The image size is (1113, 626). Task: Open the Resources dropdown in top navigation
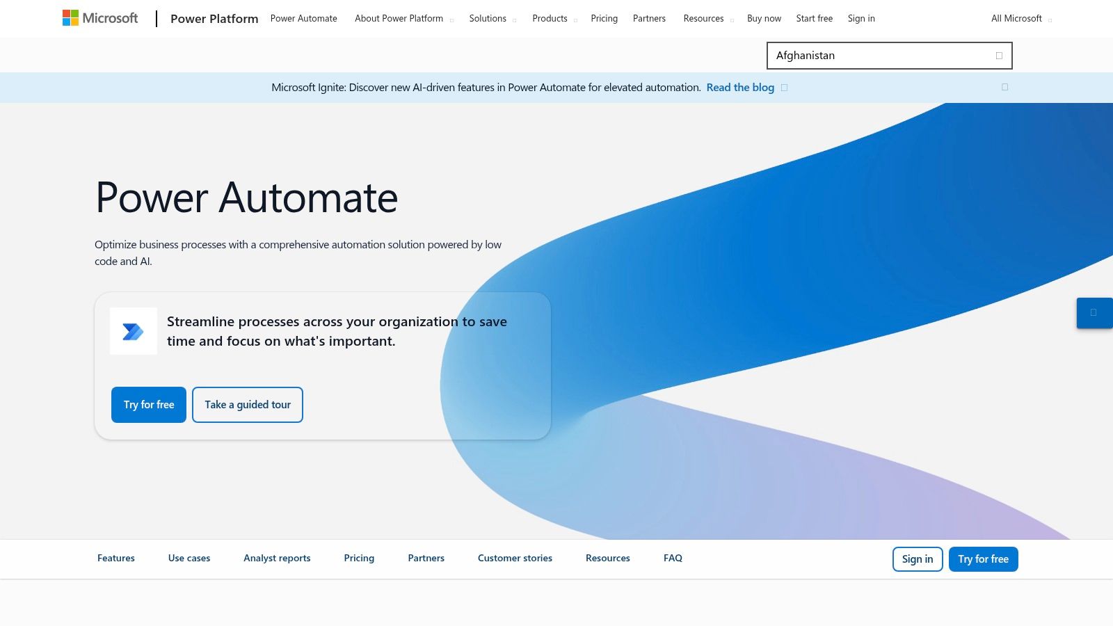(x=707, y=19)
